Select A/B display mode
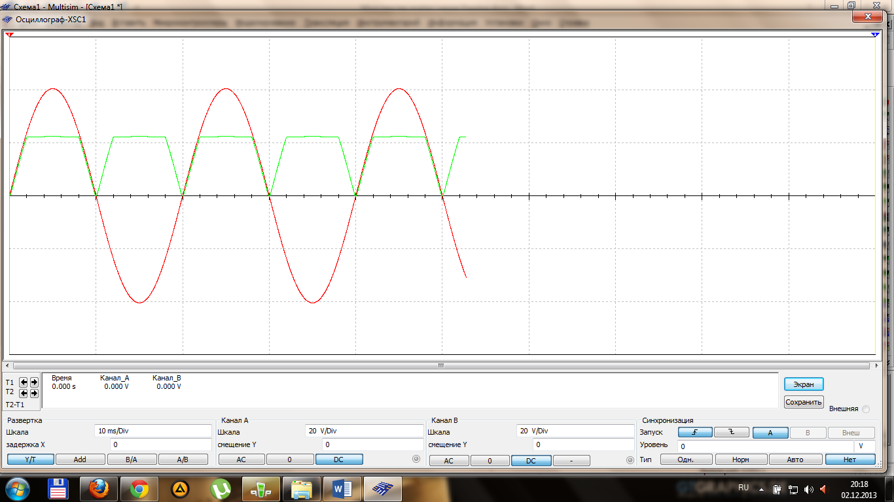This screenshot has width=894, height=502. click(183, 460)
